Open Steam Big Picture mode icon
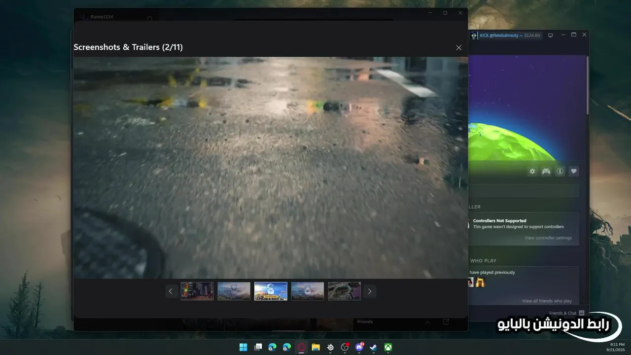The width and height of the screenshot is (631, 355). [551, 35]
